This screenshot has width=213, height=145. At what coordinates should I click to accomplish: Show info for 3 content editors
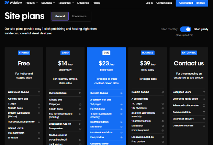[x=121, y=122]
